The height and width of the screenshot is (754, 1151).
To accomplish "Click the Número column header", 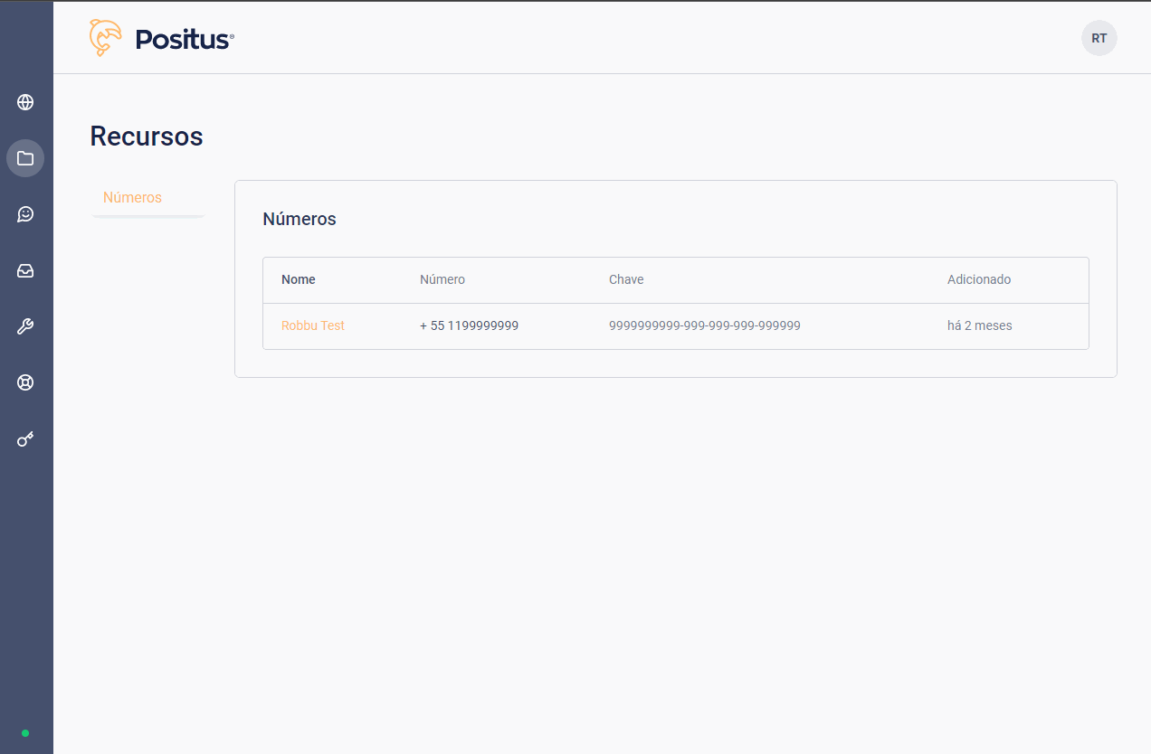I will coord(442,279).
